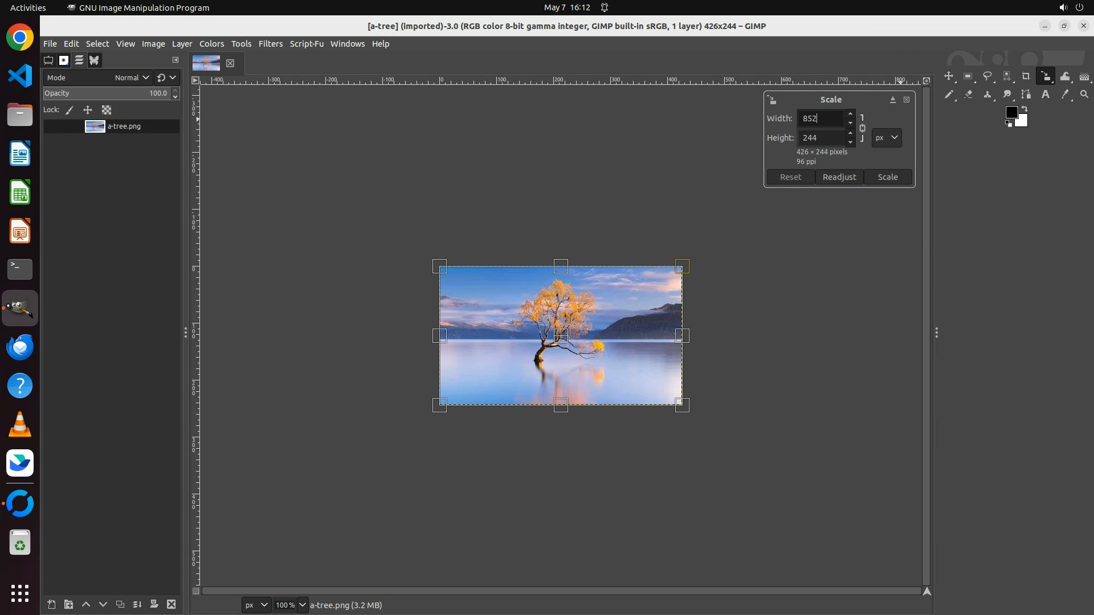Select the Eraser tool

point(968,95)
